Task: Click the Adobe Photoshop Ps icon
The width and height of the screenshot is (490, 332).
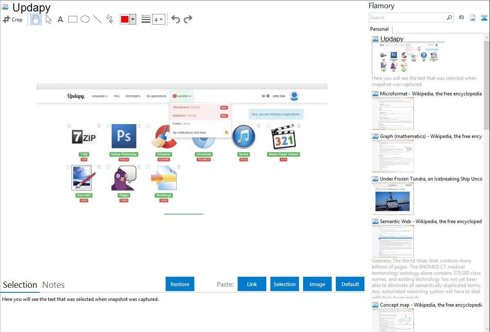Action: click(124, 136)
